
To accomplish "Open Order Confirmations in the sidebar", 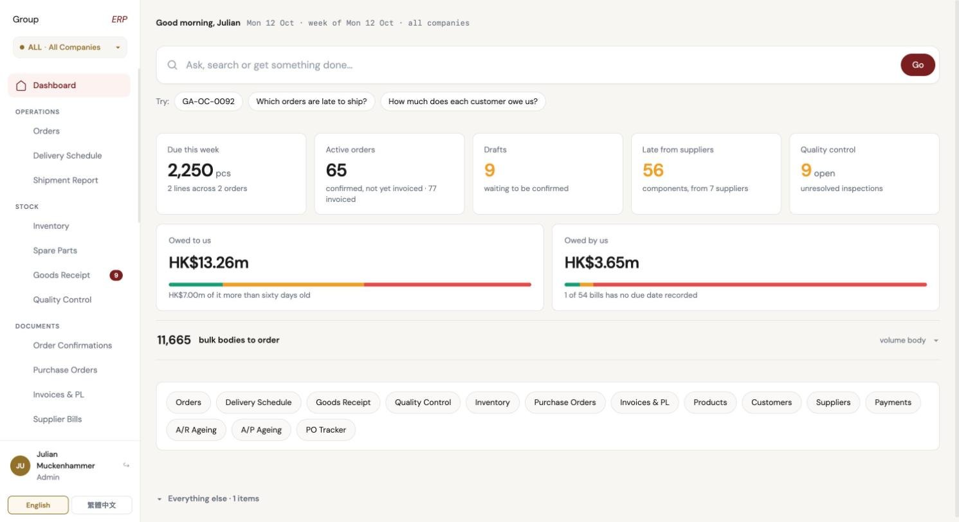I will tap(73, 345).
